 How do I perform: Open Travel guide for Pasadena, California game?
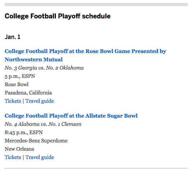click(40, 101)
